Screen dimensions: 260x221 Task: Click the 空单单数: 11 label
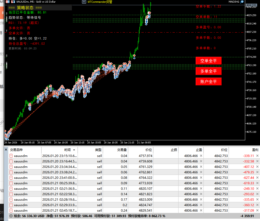point(207,17)
